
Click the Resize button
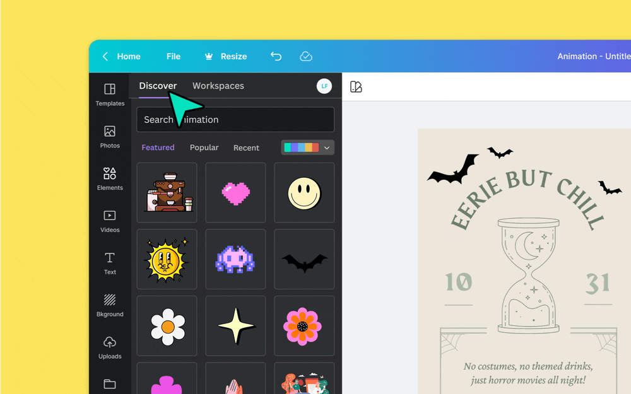tap(234, 56)
